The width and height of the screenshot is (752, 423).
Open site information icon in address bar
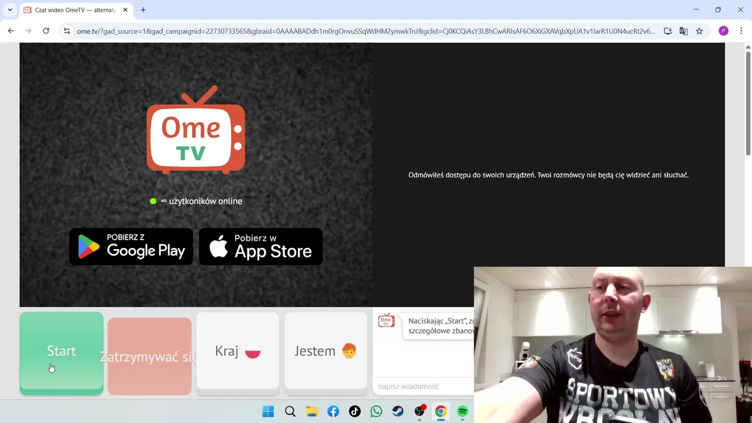click(x=66, y=31)
